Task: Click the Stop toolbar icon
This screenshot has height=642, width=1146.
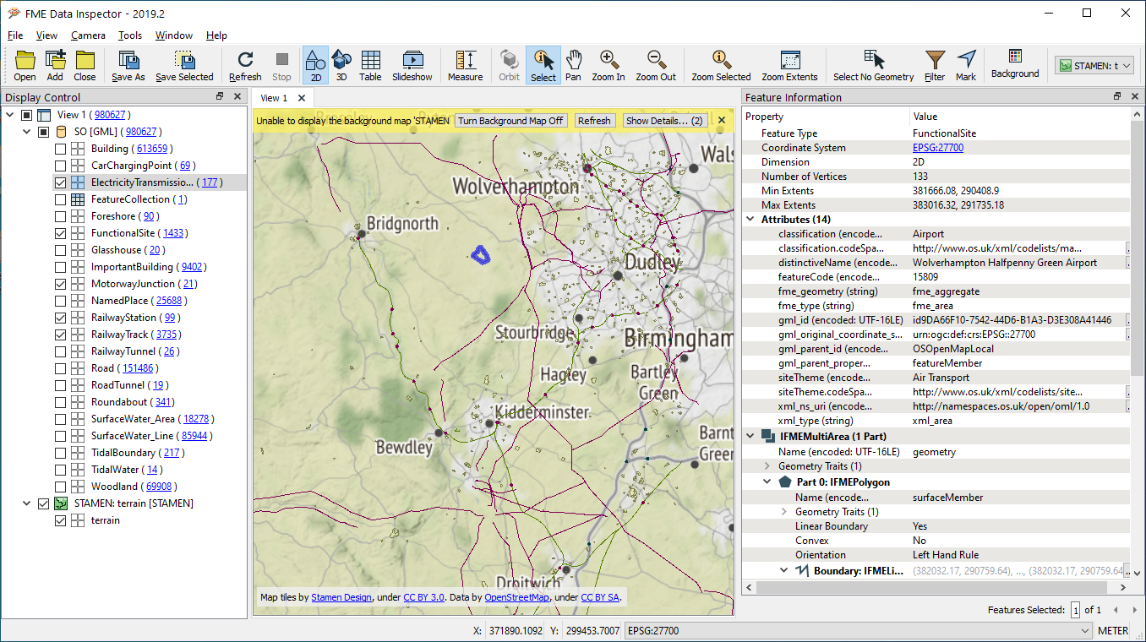Action: click(282, 66)
